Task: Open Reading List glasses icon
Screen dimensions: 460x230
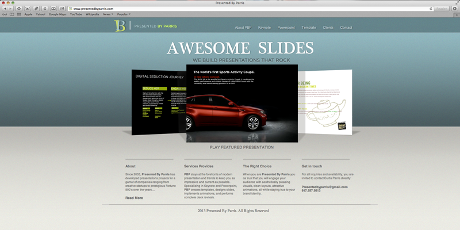Action: click(x=5, y=14)
